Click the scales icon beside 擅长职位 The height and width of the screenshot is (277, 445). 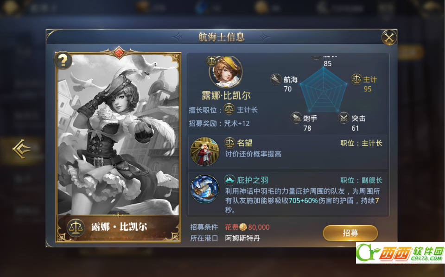point(229,109)
